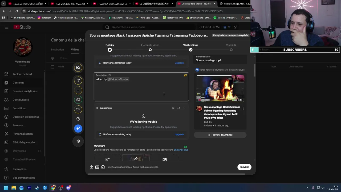Click the blue vidIQ extension icon in top bar

(225, 27)
